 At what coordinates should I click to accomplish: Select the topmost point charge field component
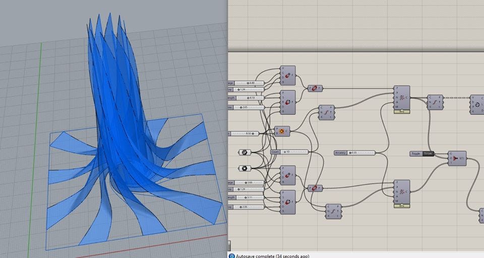(287, 75)
